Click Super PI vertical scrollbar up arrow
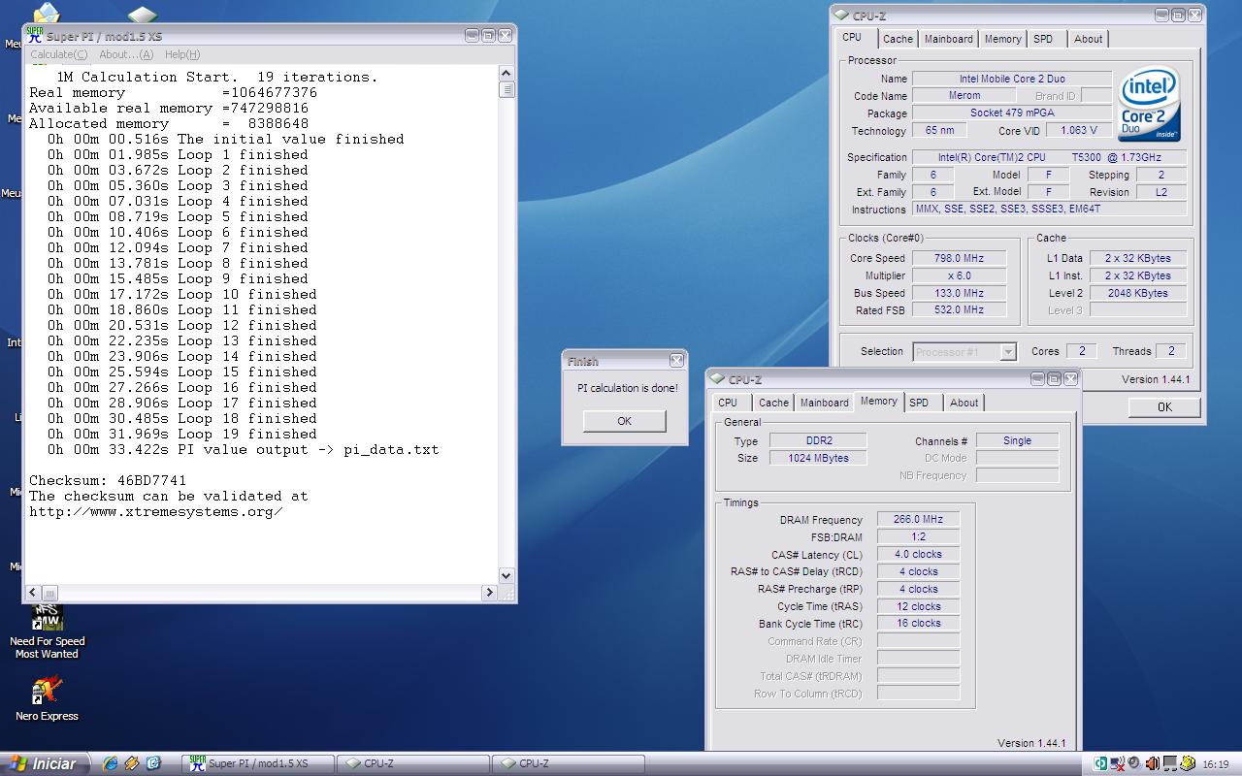The width and height of the screenshot is (1242, 776). 507,74
